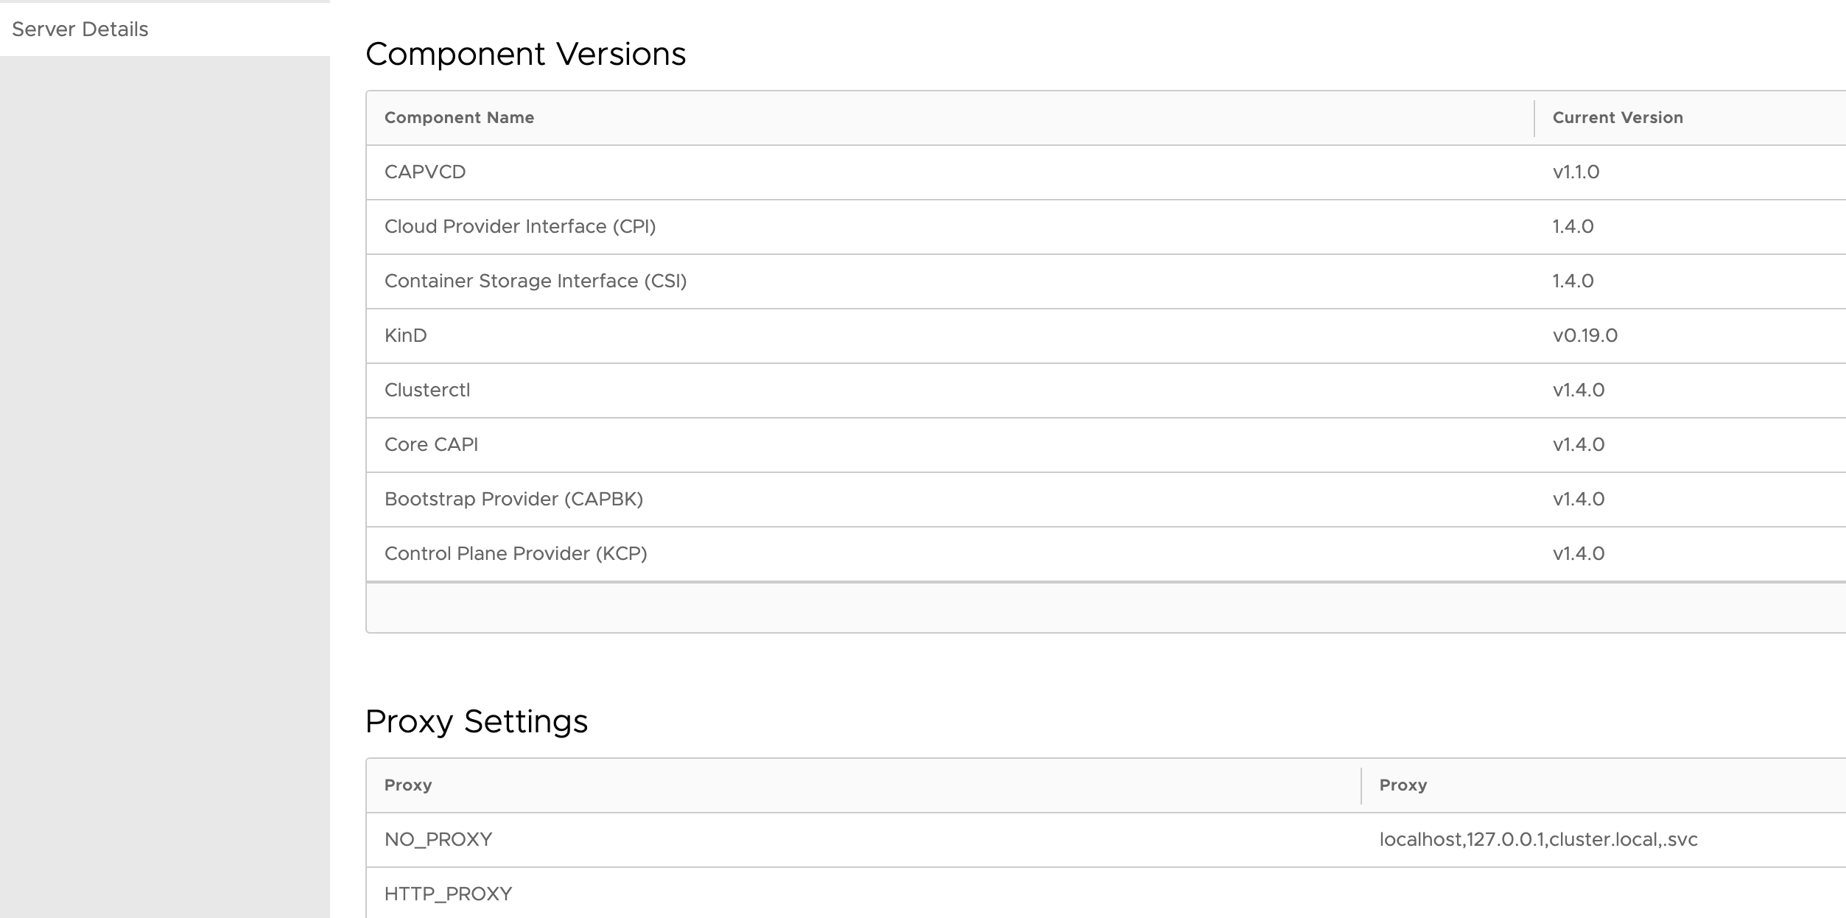The height and width of the screenshot is (918, 1846).
Task: Select the Core CAPI row
Action: point(431,445)
